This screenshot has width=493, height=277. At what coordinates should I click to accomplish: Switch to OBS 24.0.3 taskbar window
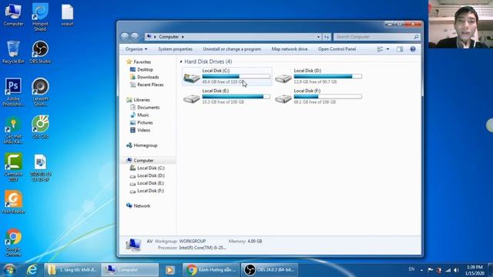[270, 270]
